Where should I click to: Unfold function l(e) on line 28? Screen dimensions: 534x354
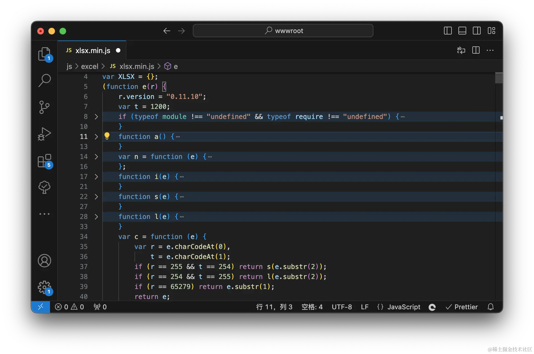tap(96, 217)
